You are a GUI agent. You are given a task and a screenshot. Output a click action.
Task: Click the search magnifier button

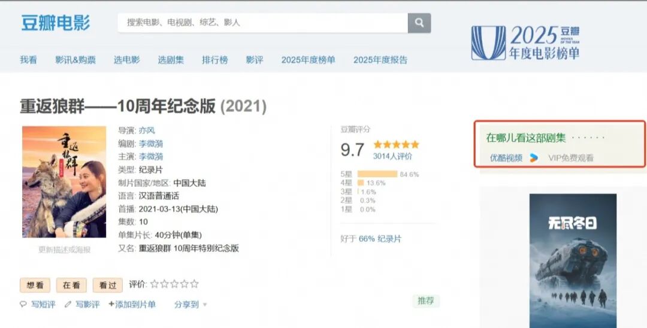[x=419, y=23]
